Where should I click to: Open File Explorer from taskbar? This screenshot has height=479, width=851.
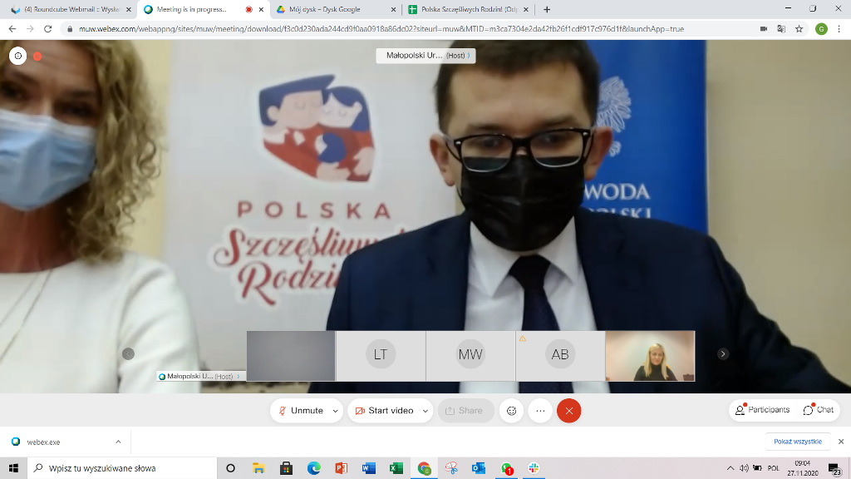click(258, 468)
